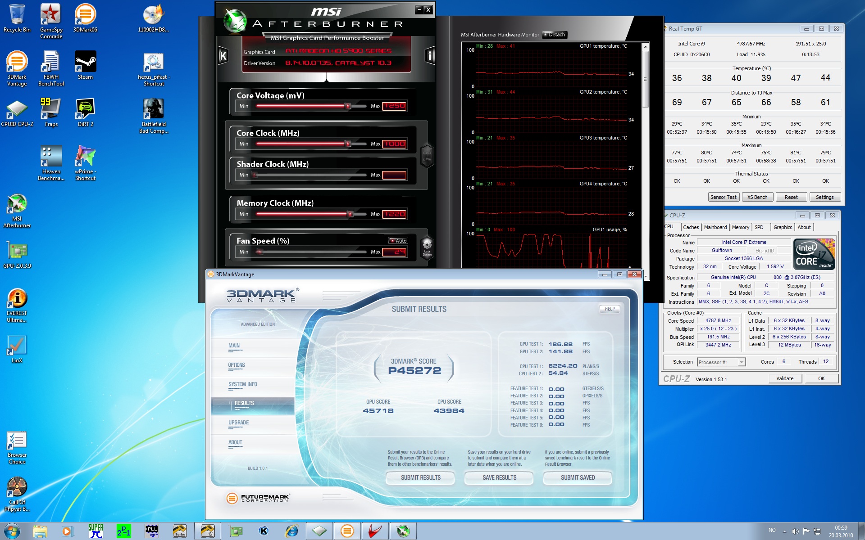Screen dimensions: 865x540
Task: Click the HELP button in 3DMark Vantage
Action: 610,309
